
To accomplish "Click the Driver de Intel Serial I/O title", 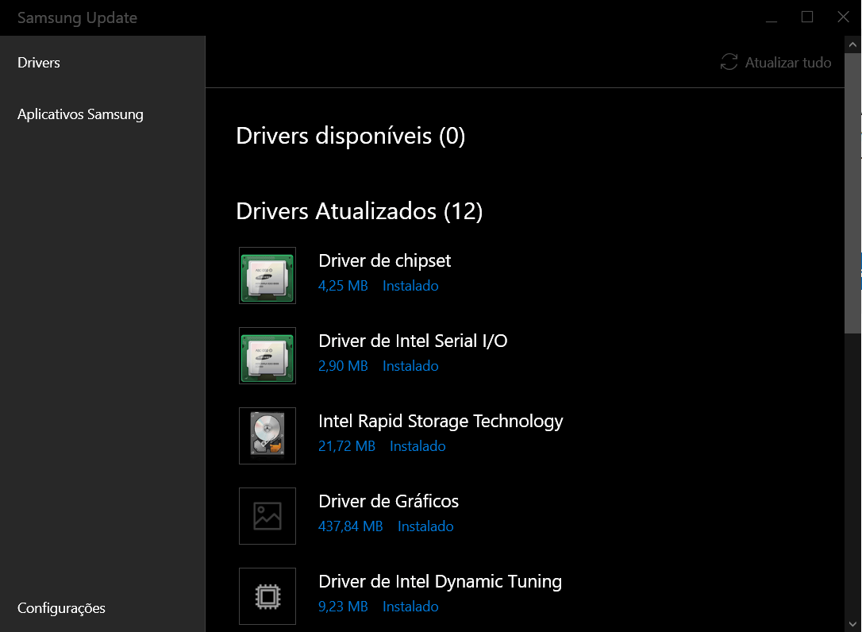I will pyautogui.click(x=413, y=341).
